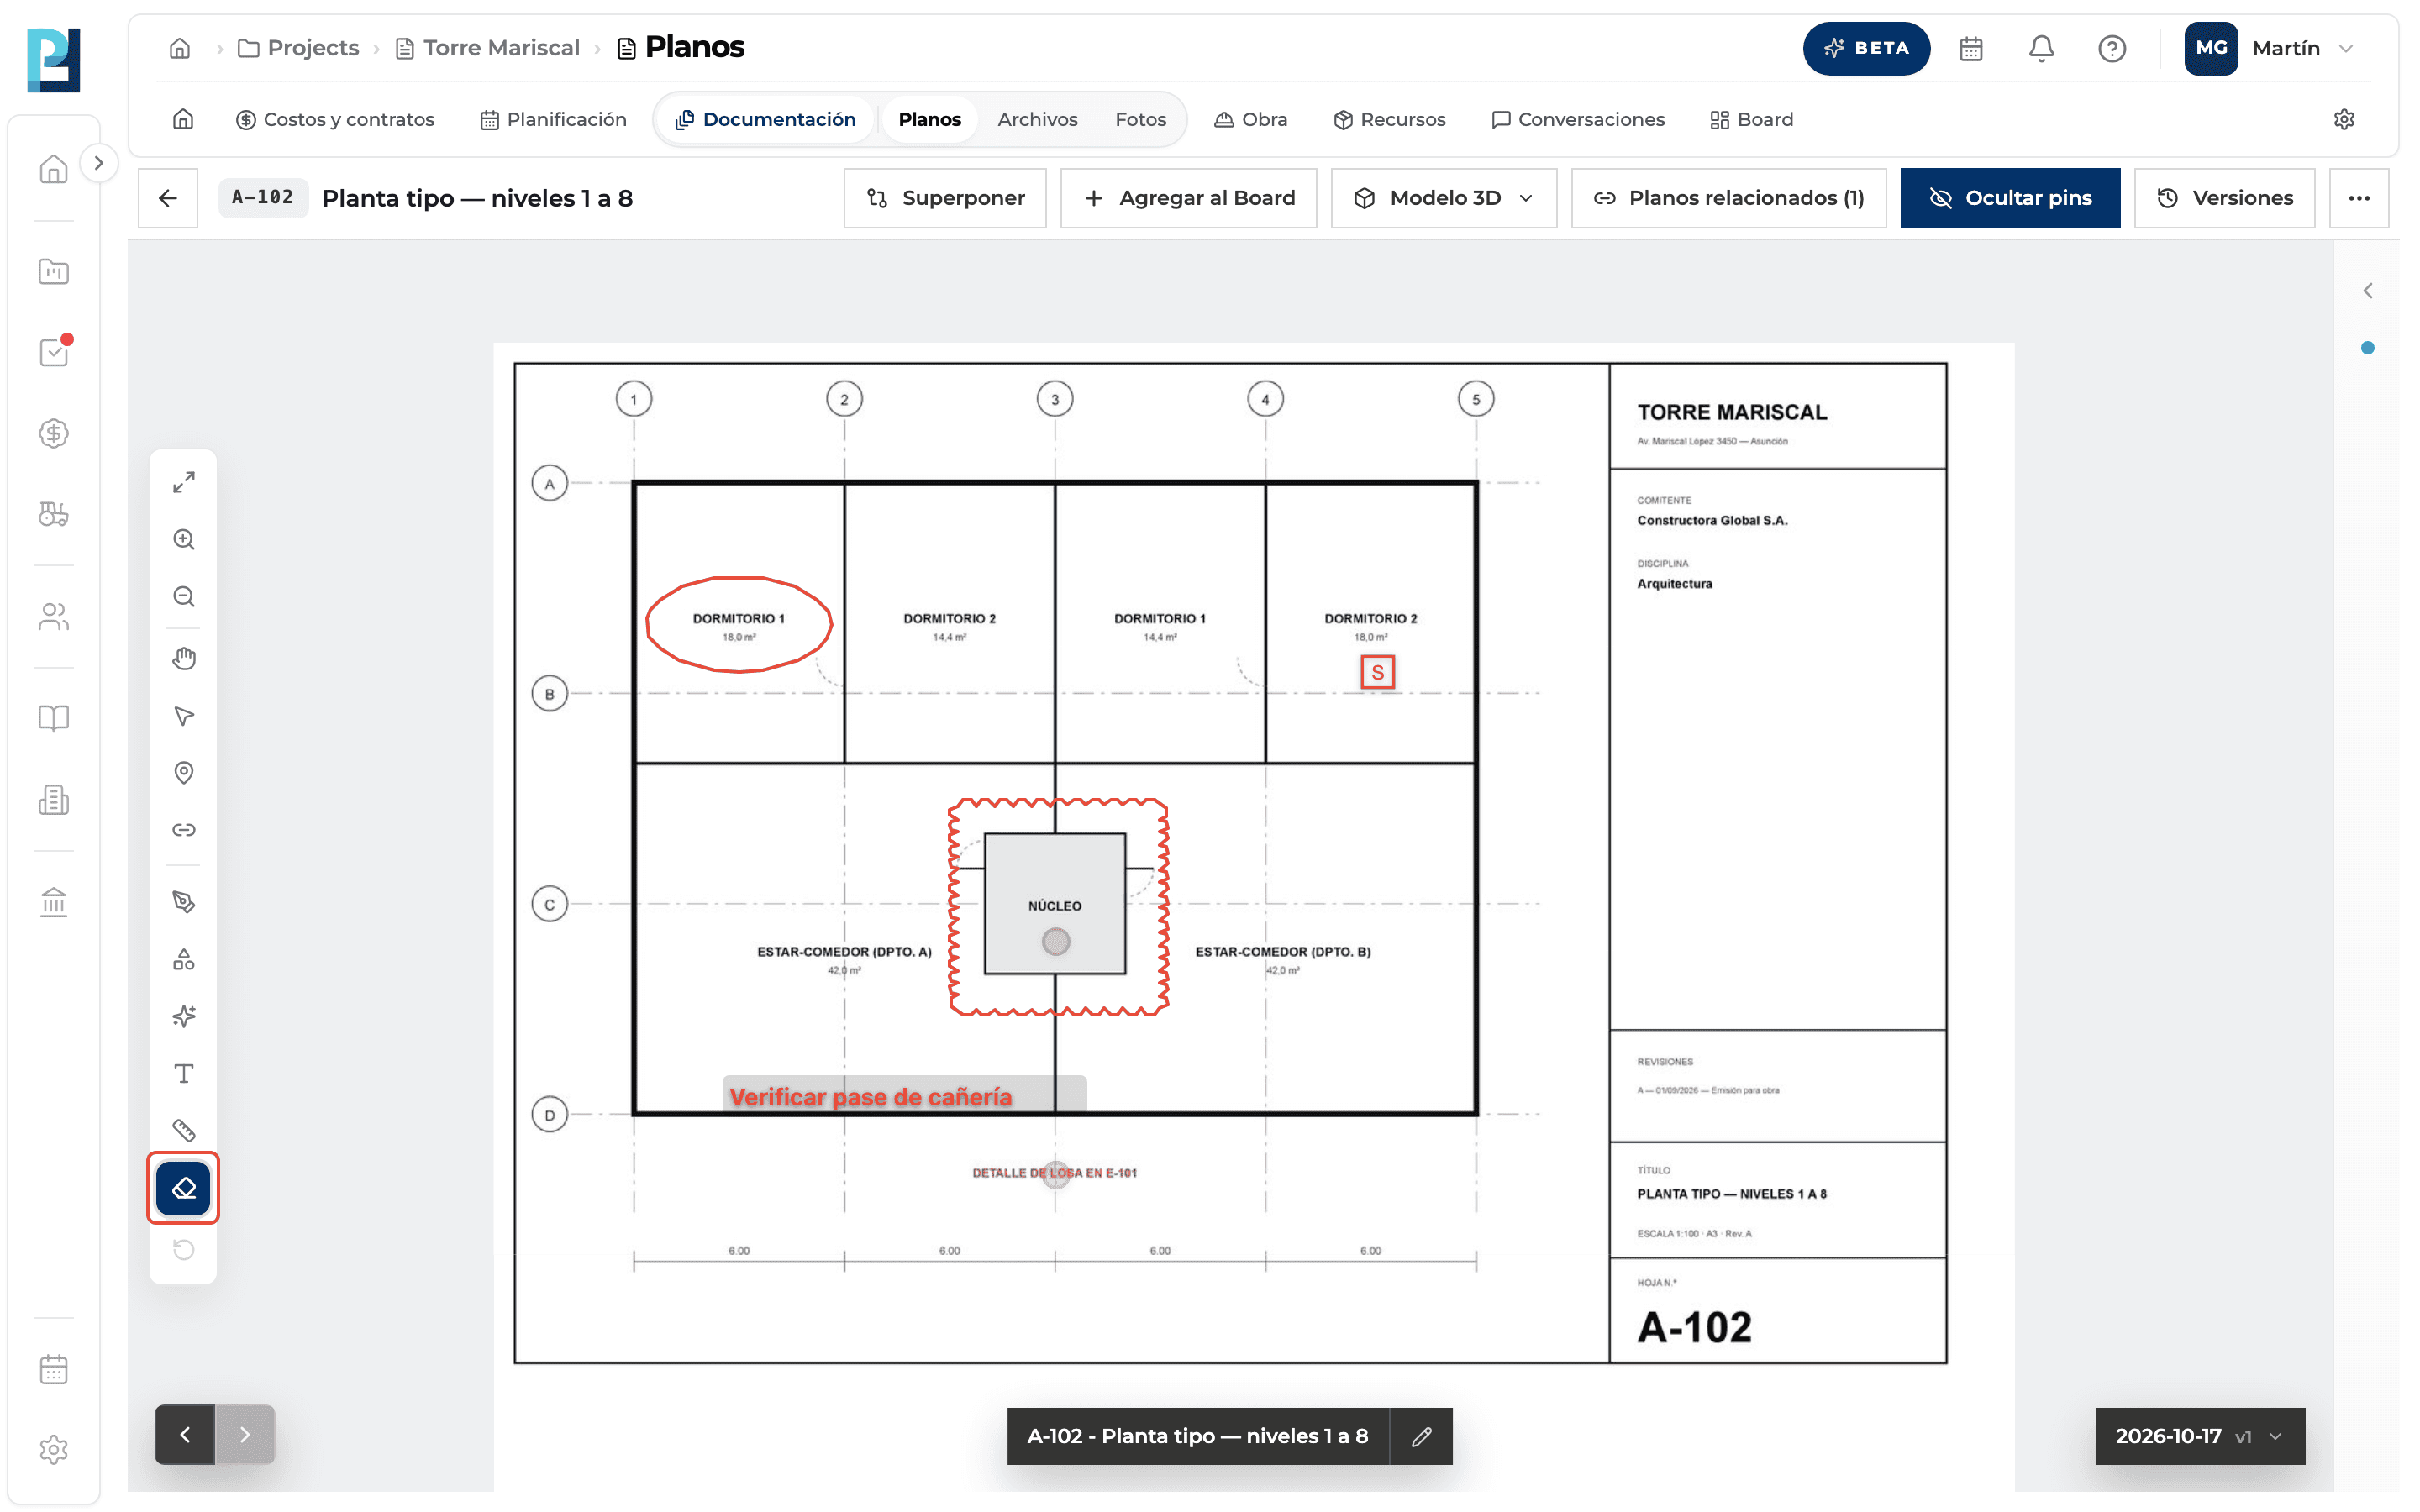Screen dimensions: 2420x1512
Task: Click the red S stamp marker on plan
Action: click(1377, 672)
